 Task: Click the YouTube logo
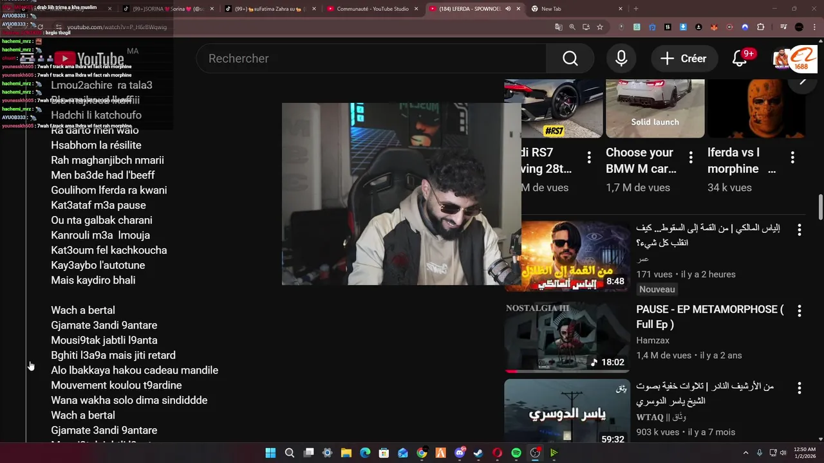point(89,59)
